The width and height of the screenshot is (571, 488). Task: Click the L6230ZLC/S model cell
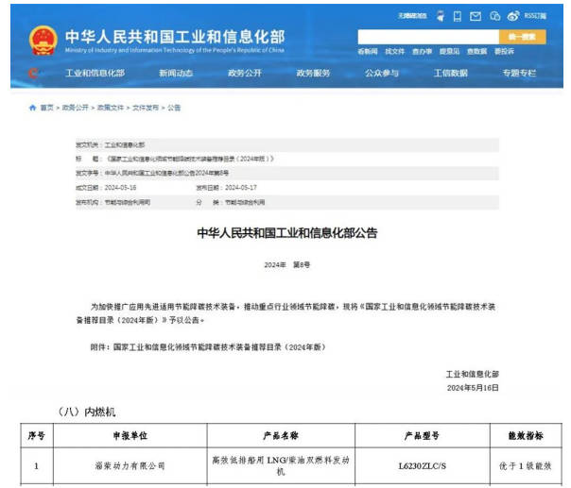click(422, 466)
